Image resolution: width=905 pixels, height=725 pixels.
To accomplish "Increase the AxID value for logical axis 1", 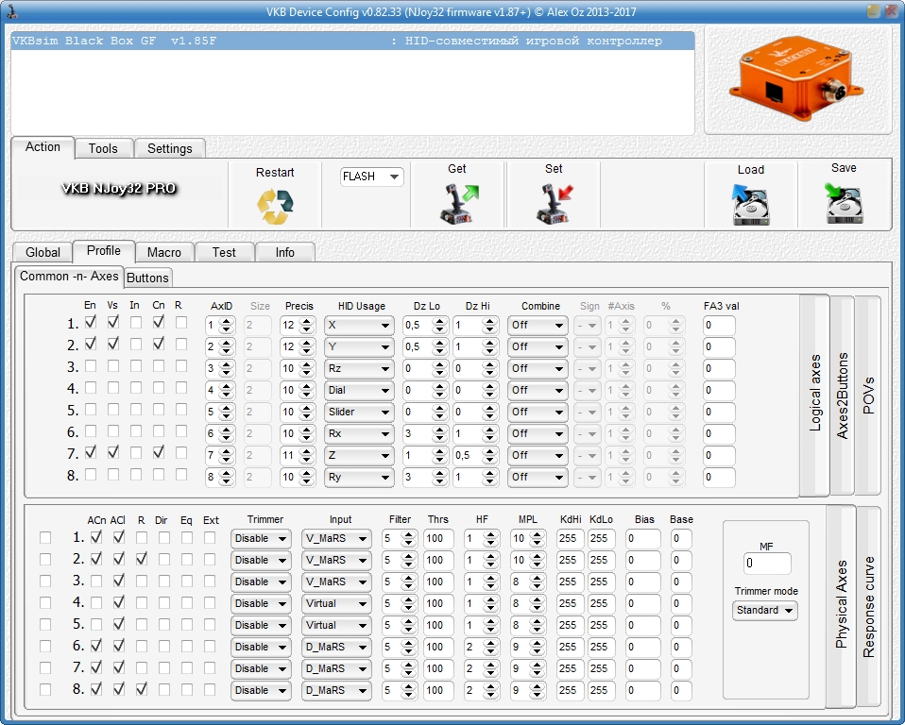I will 227,320.
